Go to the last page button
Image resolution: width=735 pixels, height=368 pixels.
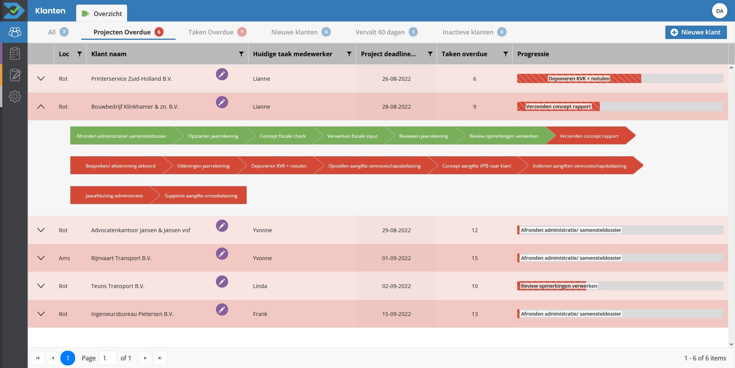(x=160, y=358)
